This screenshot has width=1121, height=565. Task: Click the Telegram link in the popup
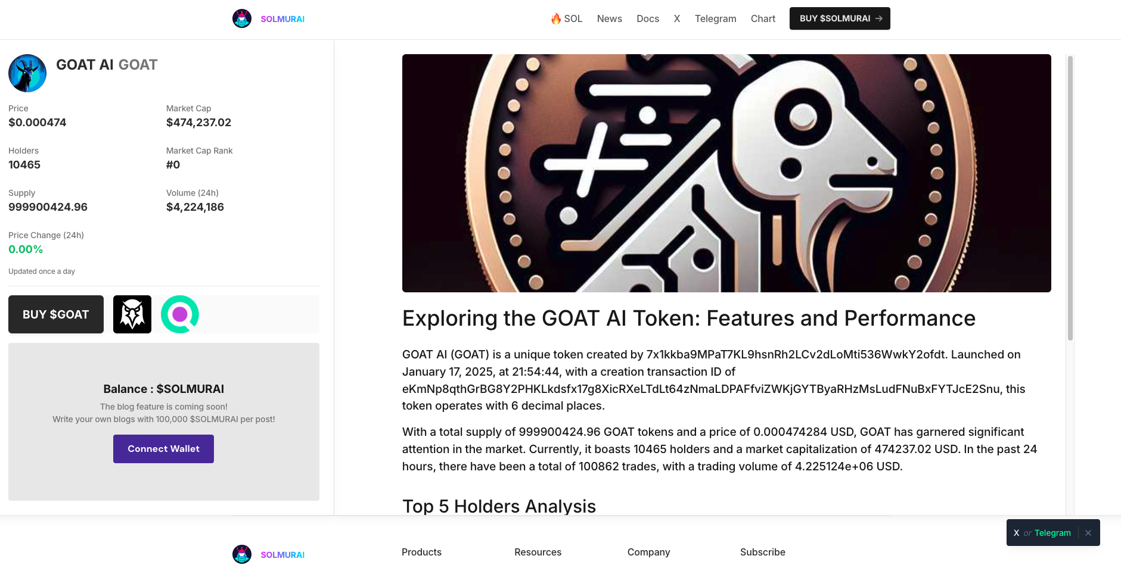(1052, 533)
